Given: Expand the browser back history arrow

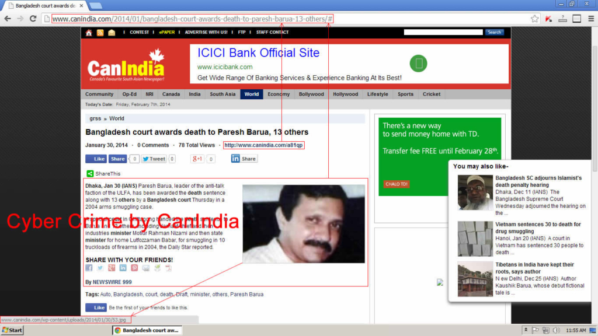Looking at the screenshot, I should click(x=6, y=18).
